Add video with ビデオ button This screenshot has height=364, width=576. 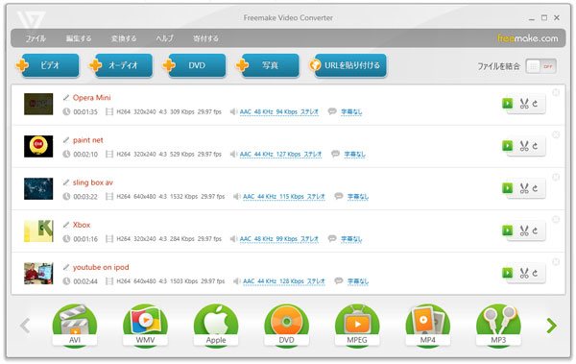[48, 65]
